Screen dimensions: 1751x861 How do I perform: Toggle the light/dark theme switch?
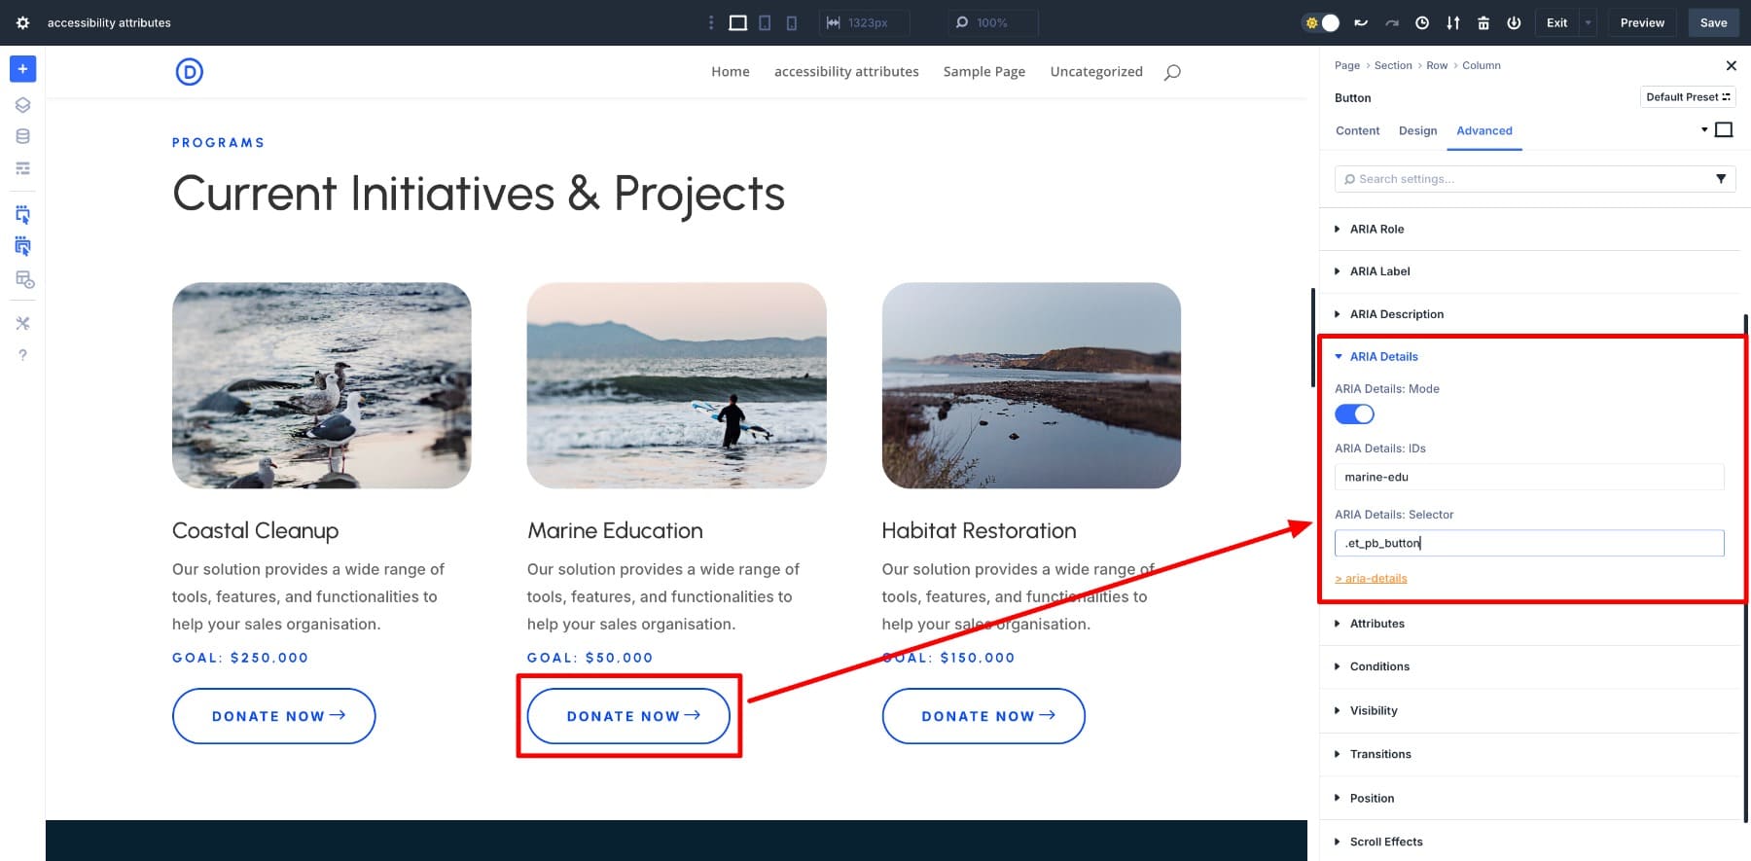point(1321,22)
